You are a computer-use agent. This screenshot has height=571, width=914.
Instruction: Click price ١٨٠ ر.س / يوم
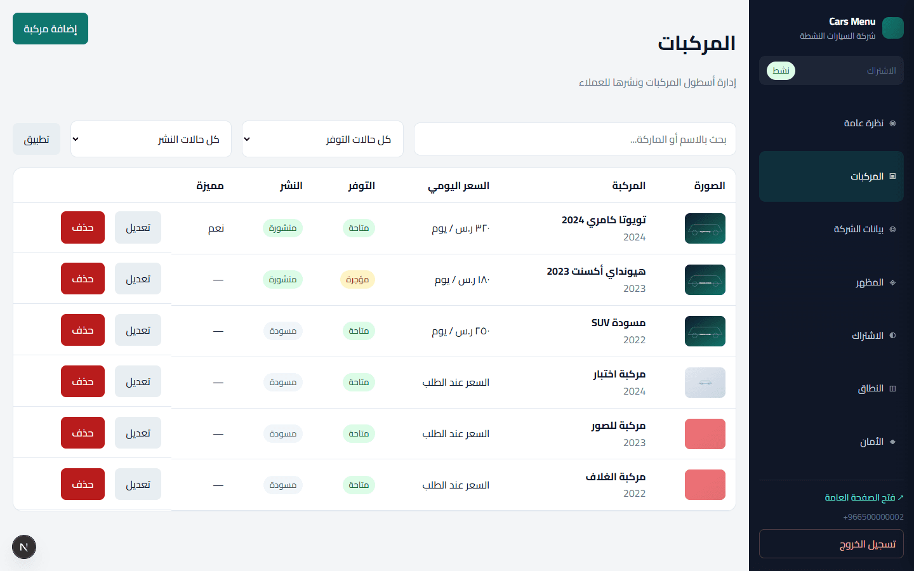462,279
